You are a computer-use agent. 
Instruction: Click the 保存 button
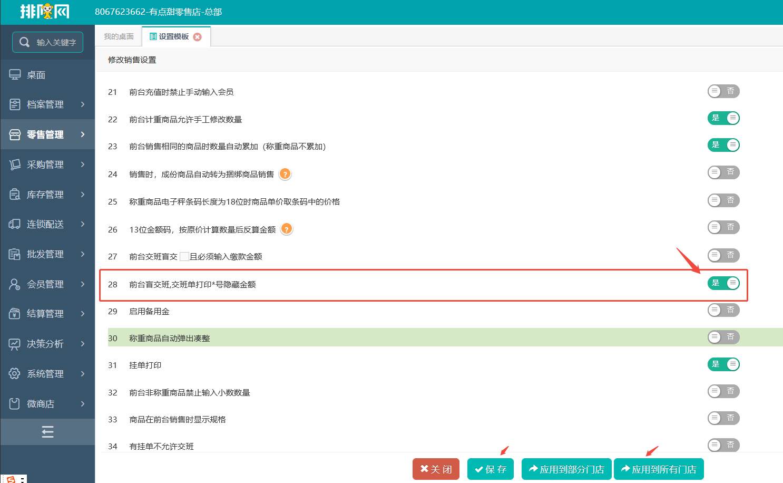tap(491, 469)
